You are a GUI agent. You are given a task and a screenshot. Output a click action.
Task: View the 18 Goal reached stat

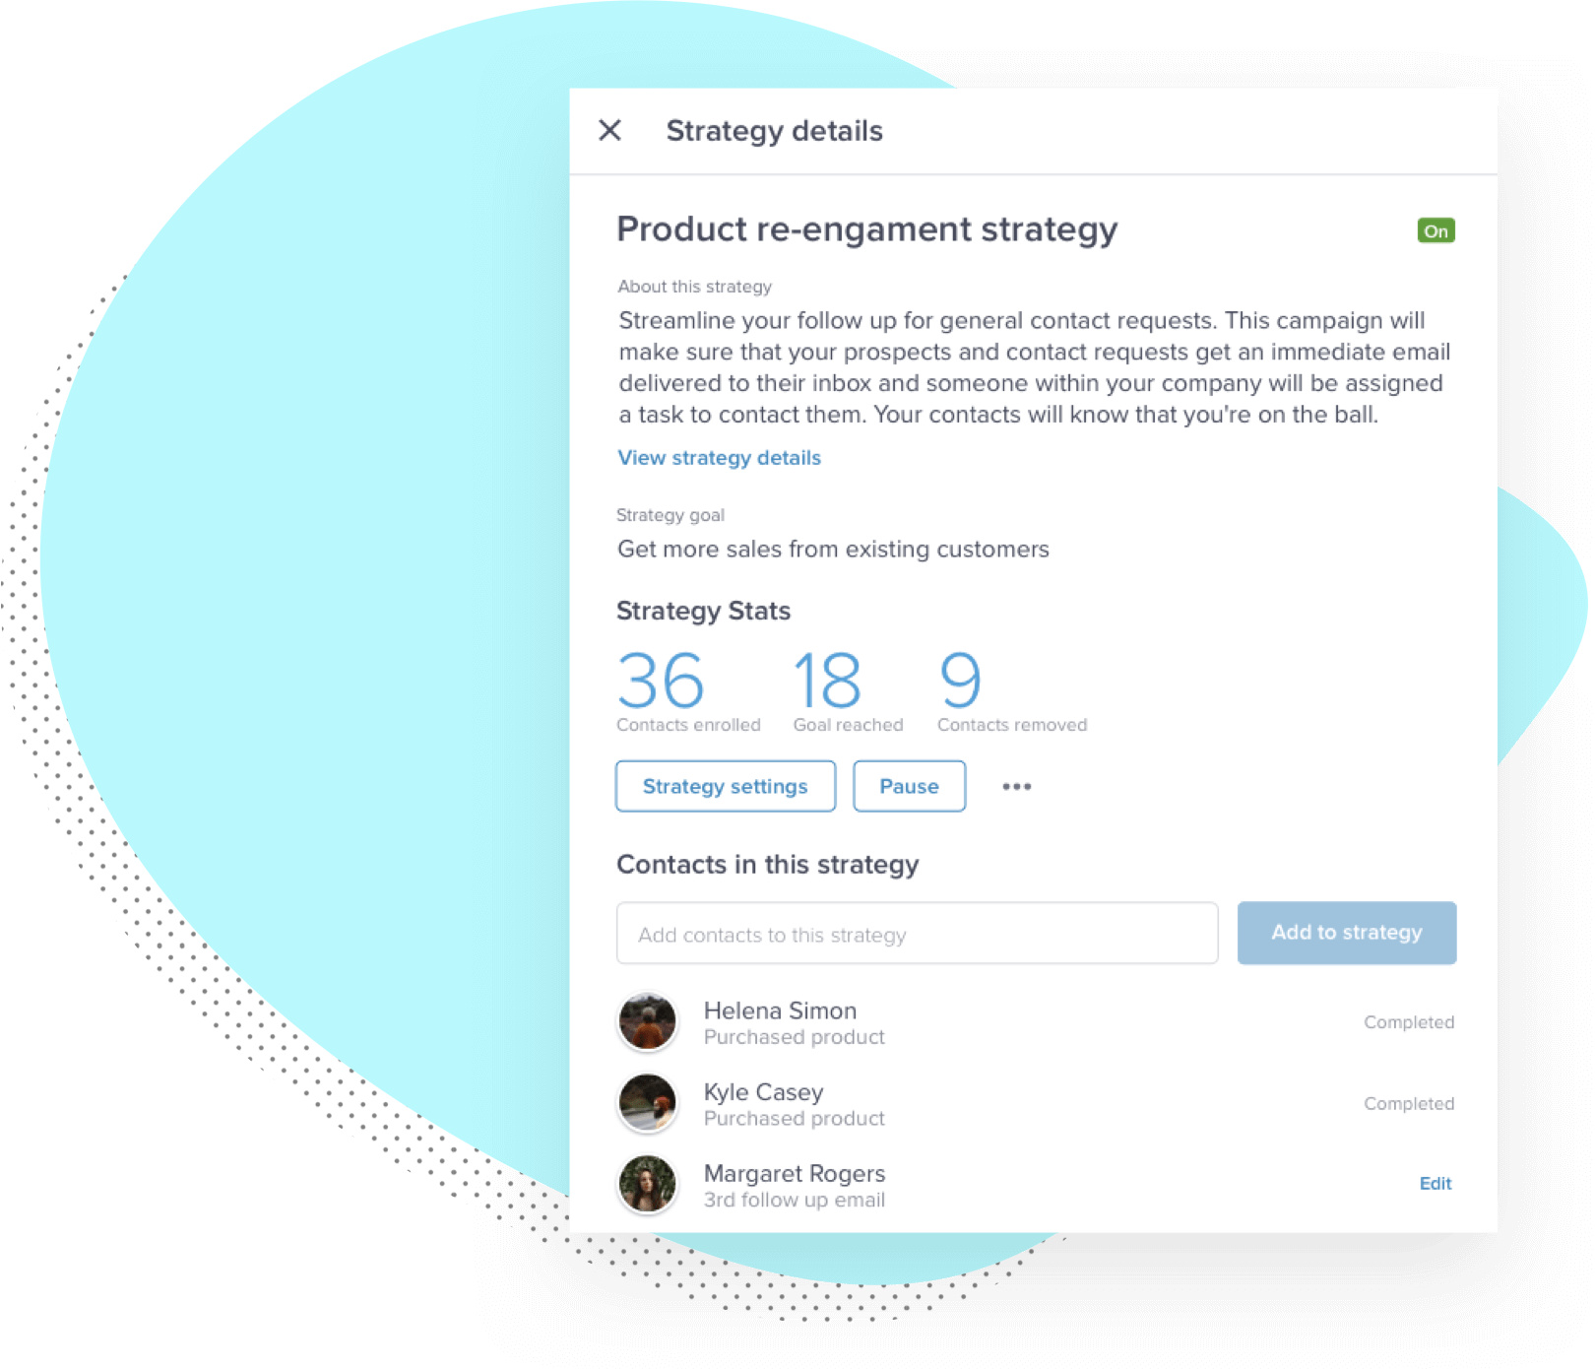click(848, 691)
